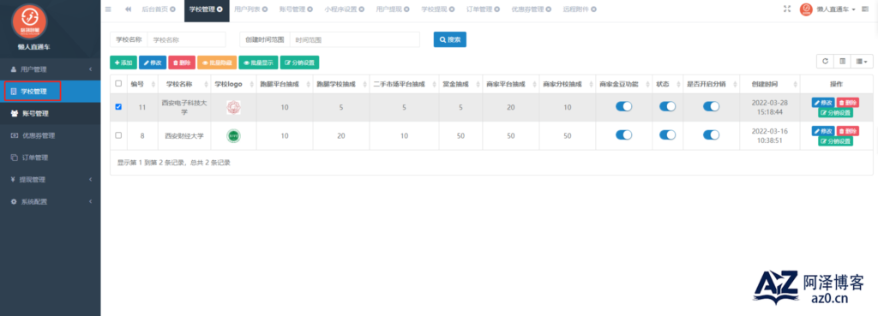
Task: Click the 西安电子科技大学 logo thumbnail
Action: point(233,107)
